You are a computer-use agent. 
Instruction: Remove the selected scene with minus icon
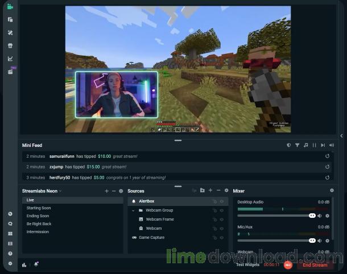coord(114,191)
